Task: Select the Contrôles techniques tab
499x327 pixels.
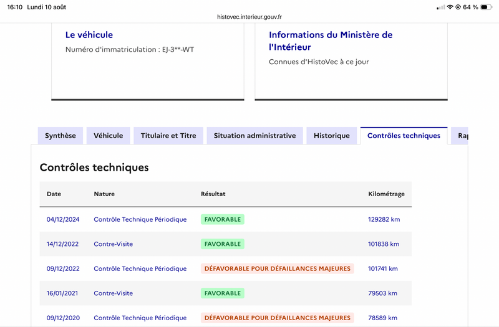Action: 404,136
